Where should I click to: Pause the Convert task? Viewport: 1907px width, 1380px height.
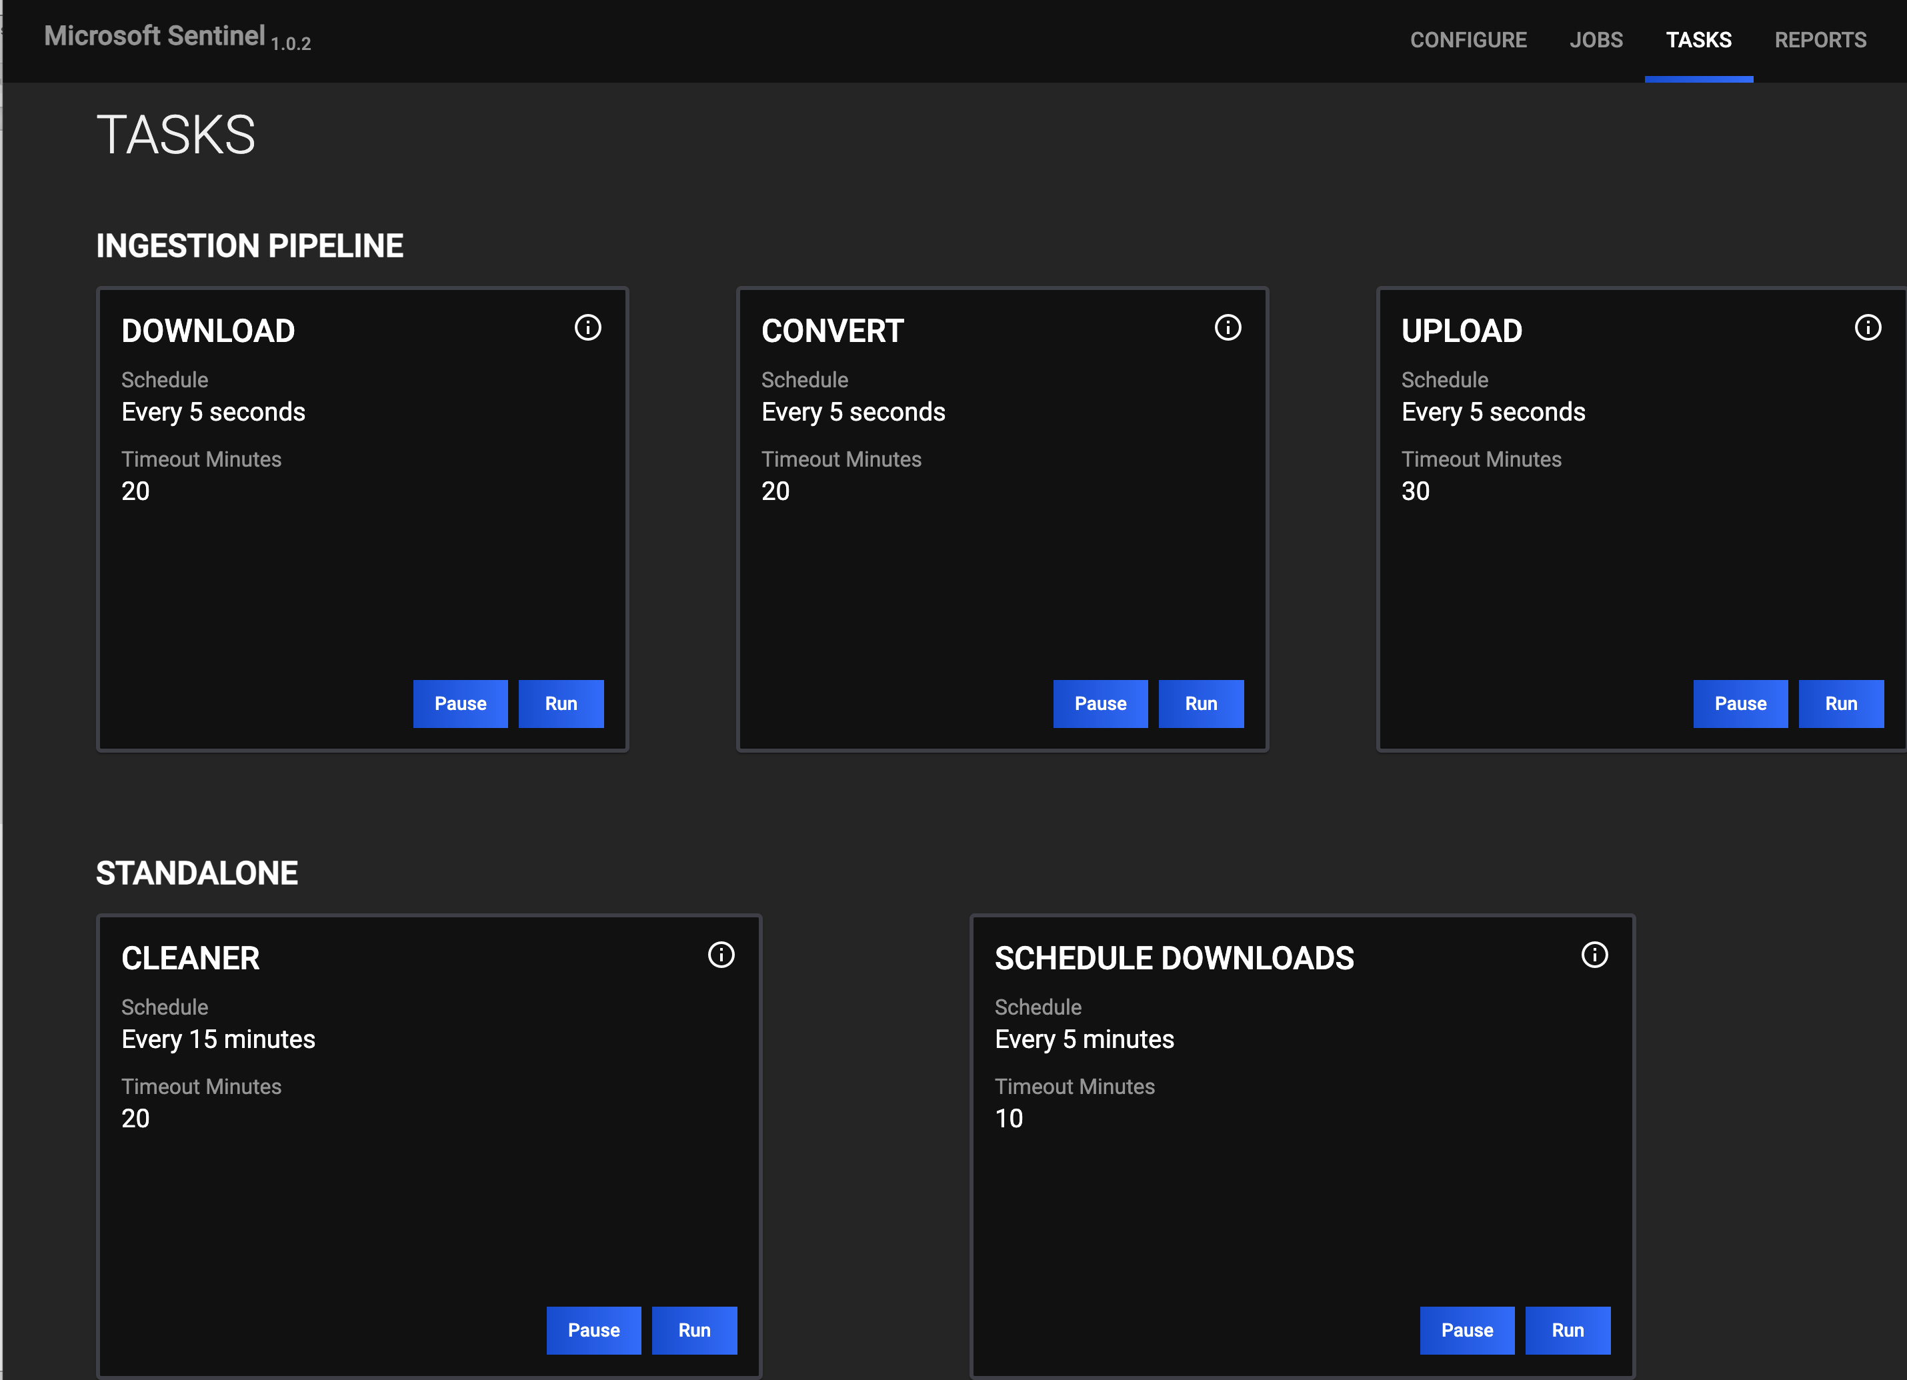click(x=1101, y=703)
